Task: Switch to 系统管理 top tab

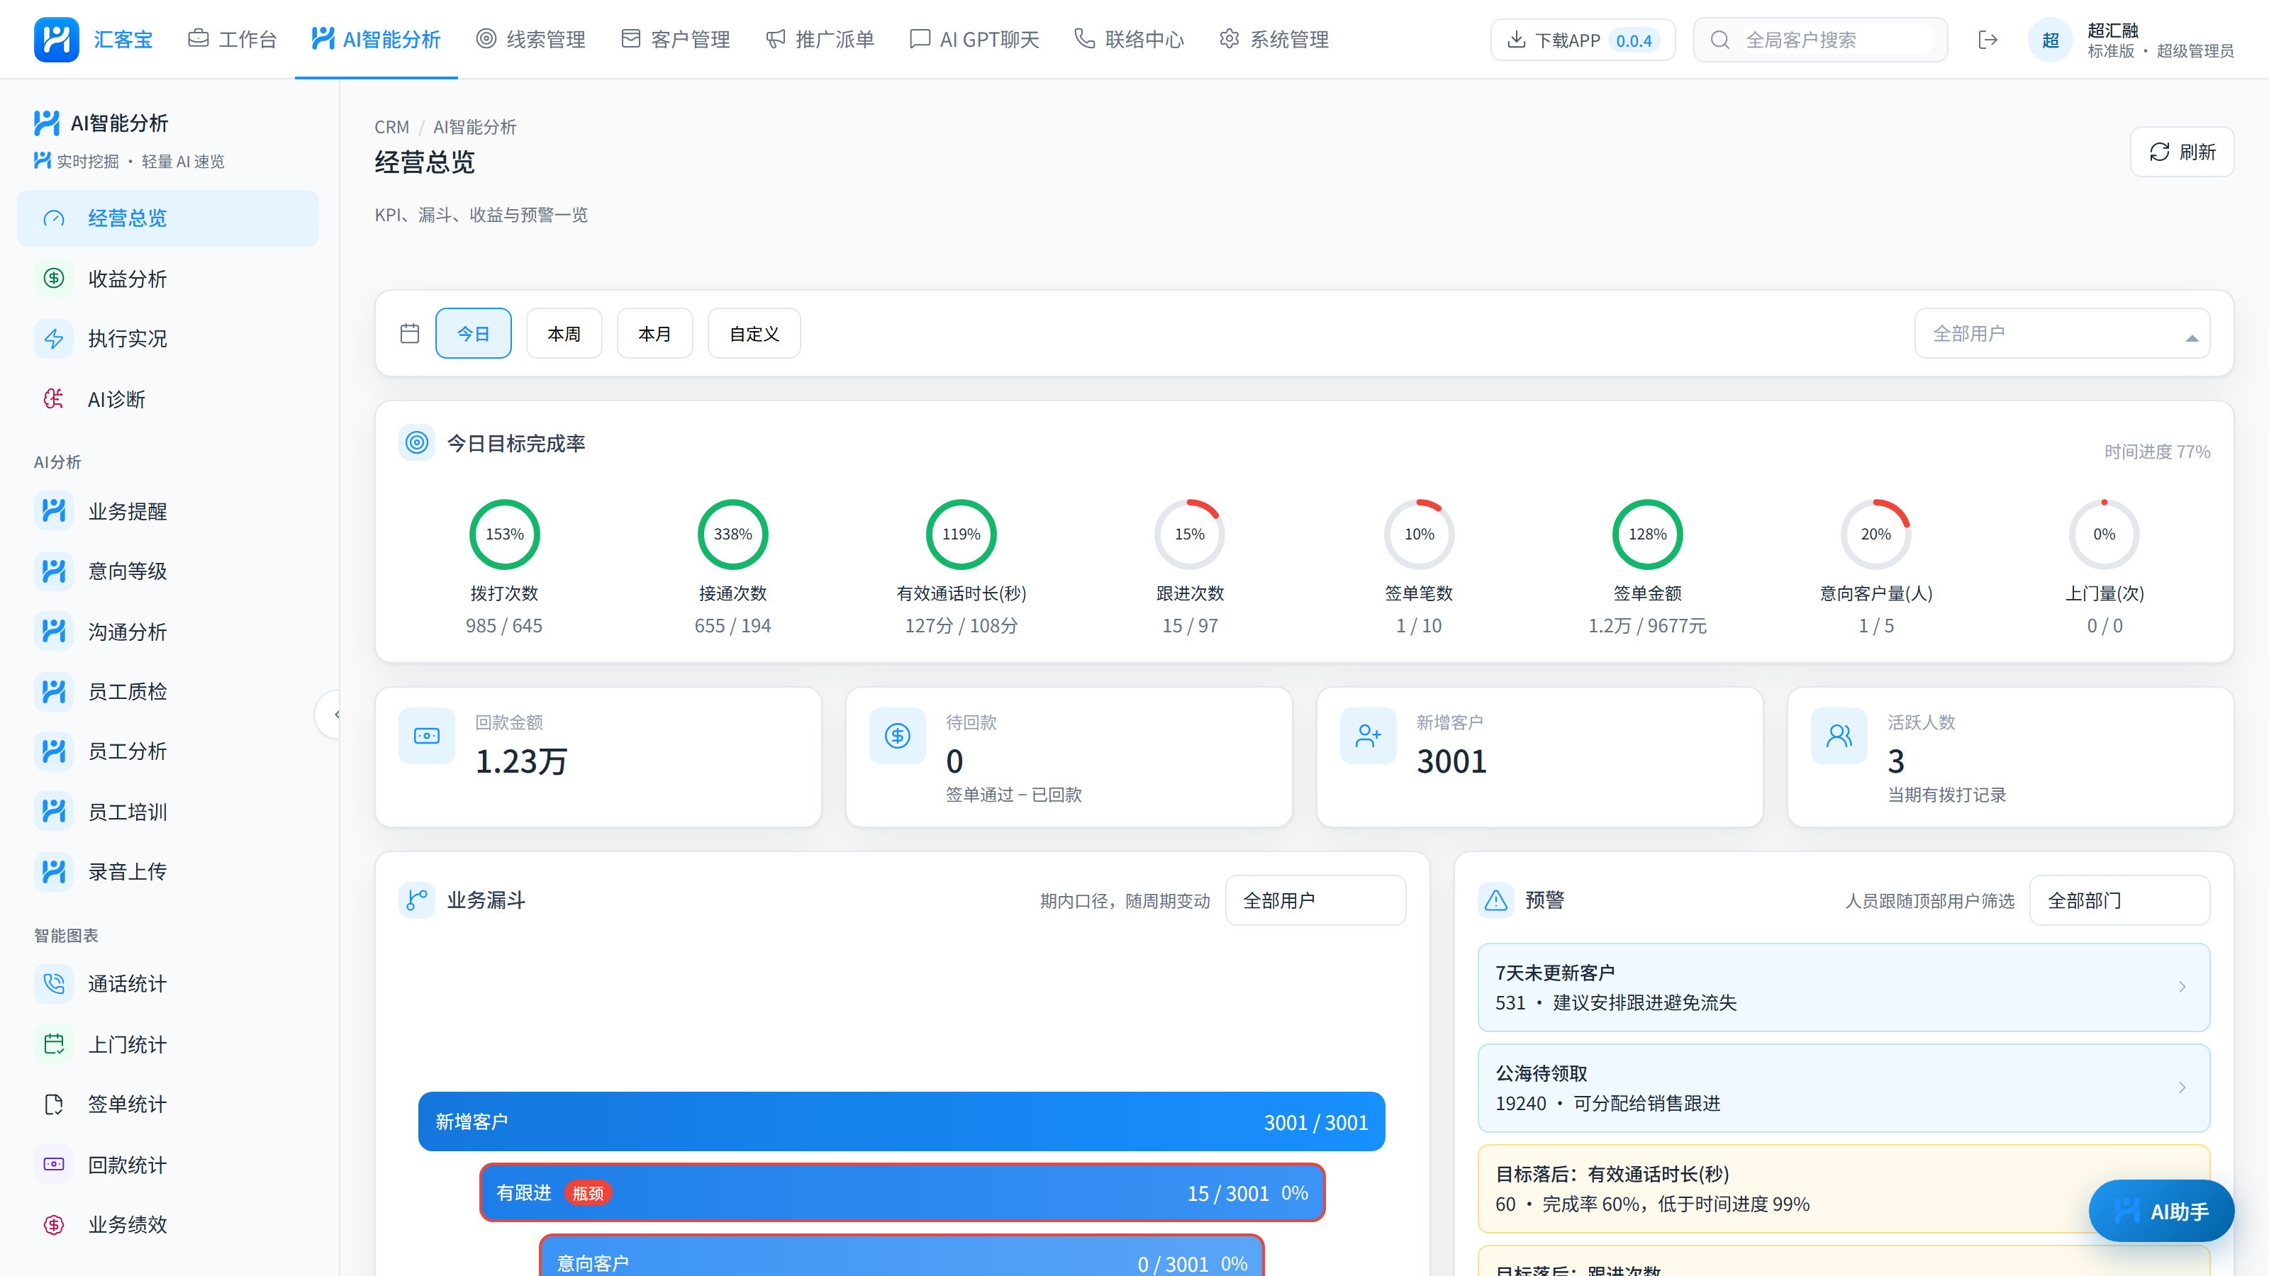Action: 1273,40
